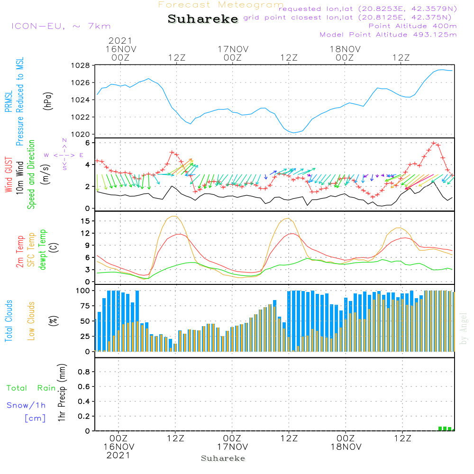Click the bottom '00Z 18NOV' time label
474x474 pixels.
(x=346, y=442)
